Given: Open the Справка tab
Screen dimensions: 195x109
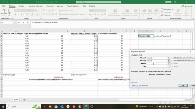Looking at the screenshot, I should (x=92, y=6).
